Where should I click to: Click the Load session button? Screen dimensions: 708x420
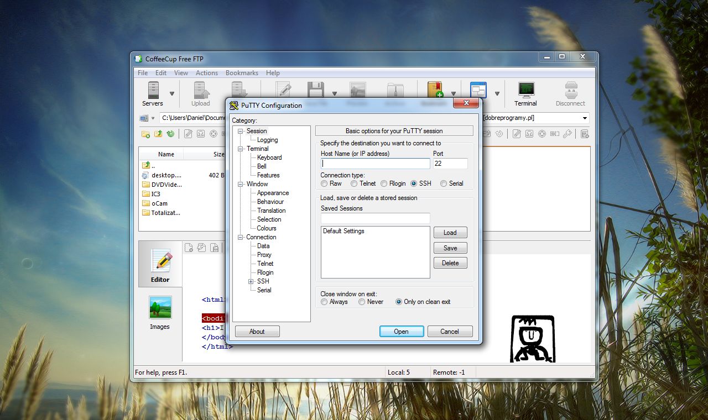(450, 233)
